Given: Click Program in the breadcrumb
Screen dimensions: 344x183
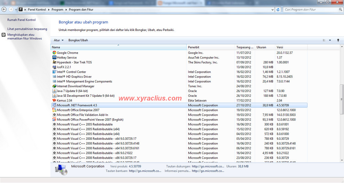Looking at the screenshot, I should click(x=57, y=10).
